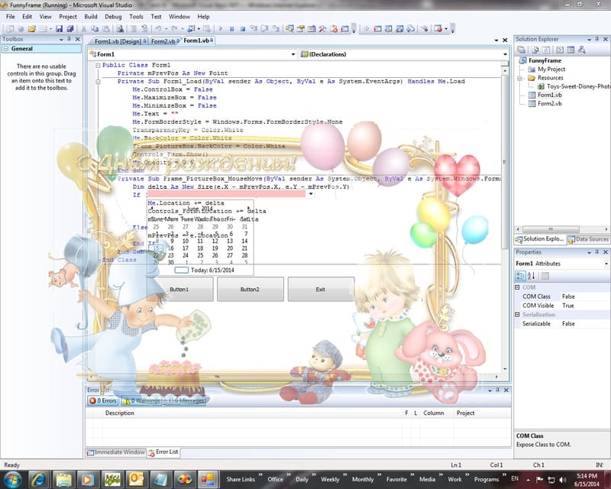Click the Break All pause icon

pyautogui.click(x=232, y=28)
